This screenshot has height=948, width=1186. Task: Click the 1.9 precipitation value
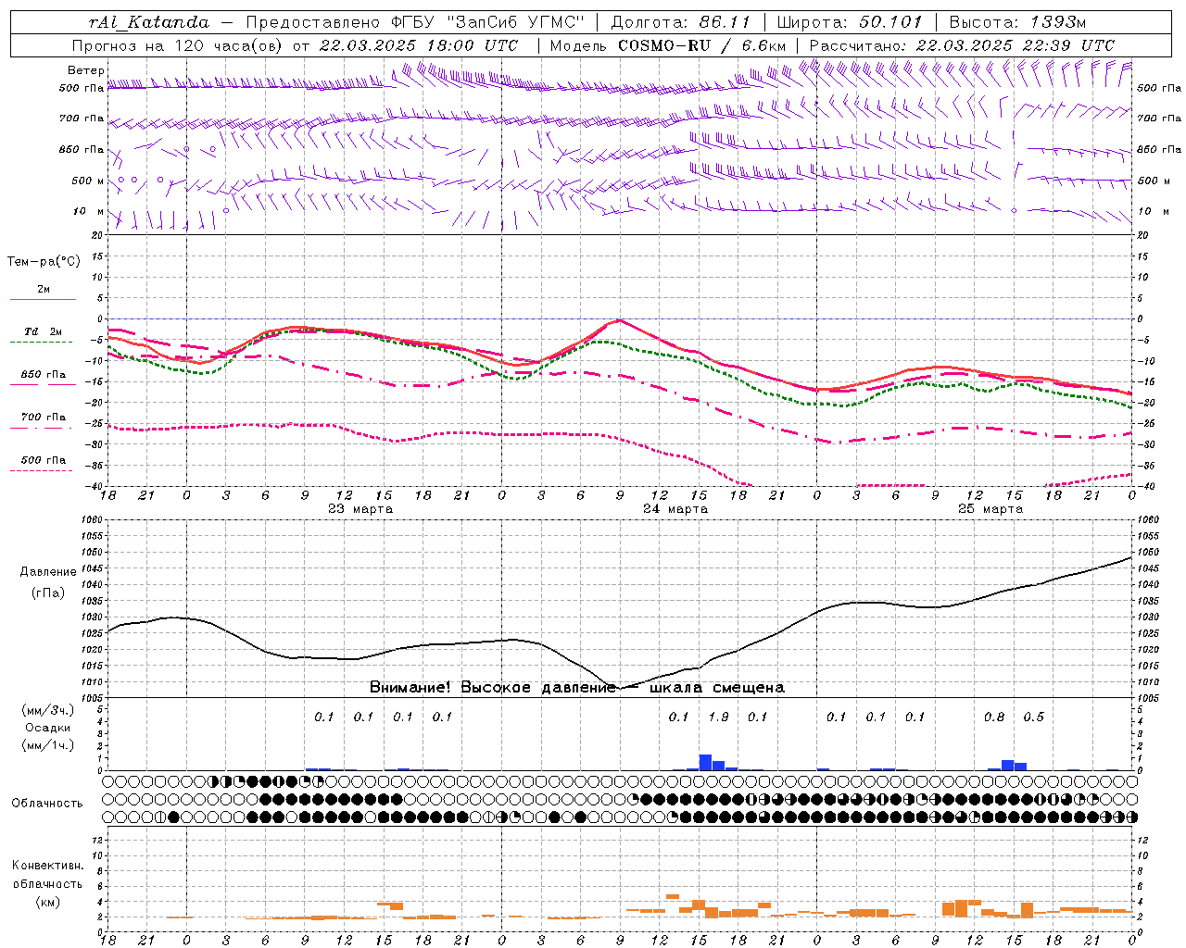point(718,717)
